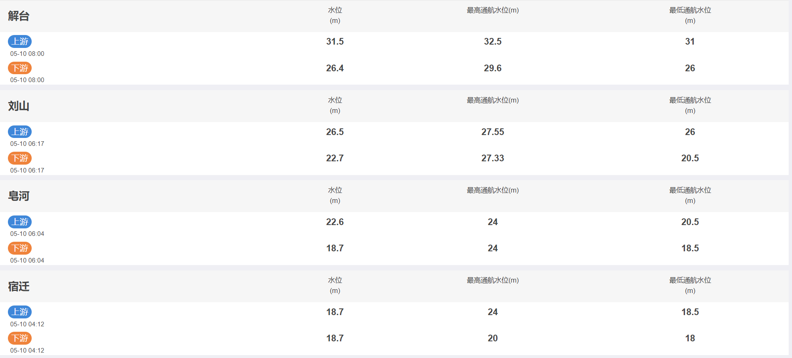Click 刘山 upstream max navigable level 27.55
Viewport: 792px width, 358px height.
[x=493, y=132]
